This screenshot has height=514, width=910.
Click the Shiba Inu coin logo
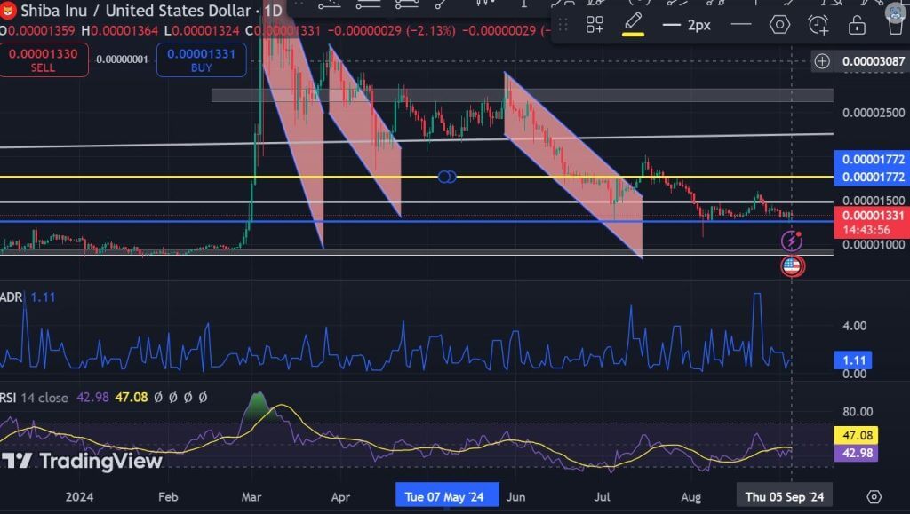pos(7,10)
